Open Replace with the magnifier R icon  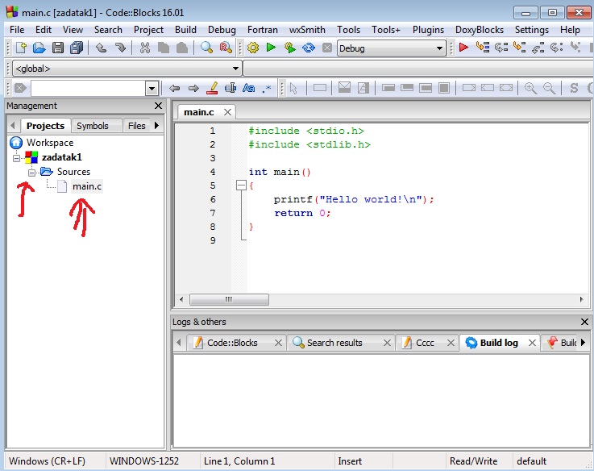tap(226, 48)
